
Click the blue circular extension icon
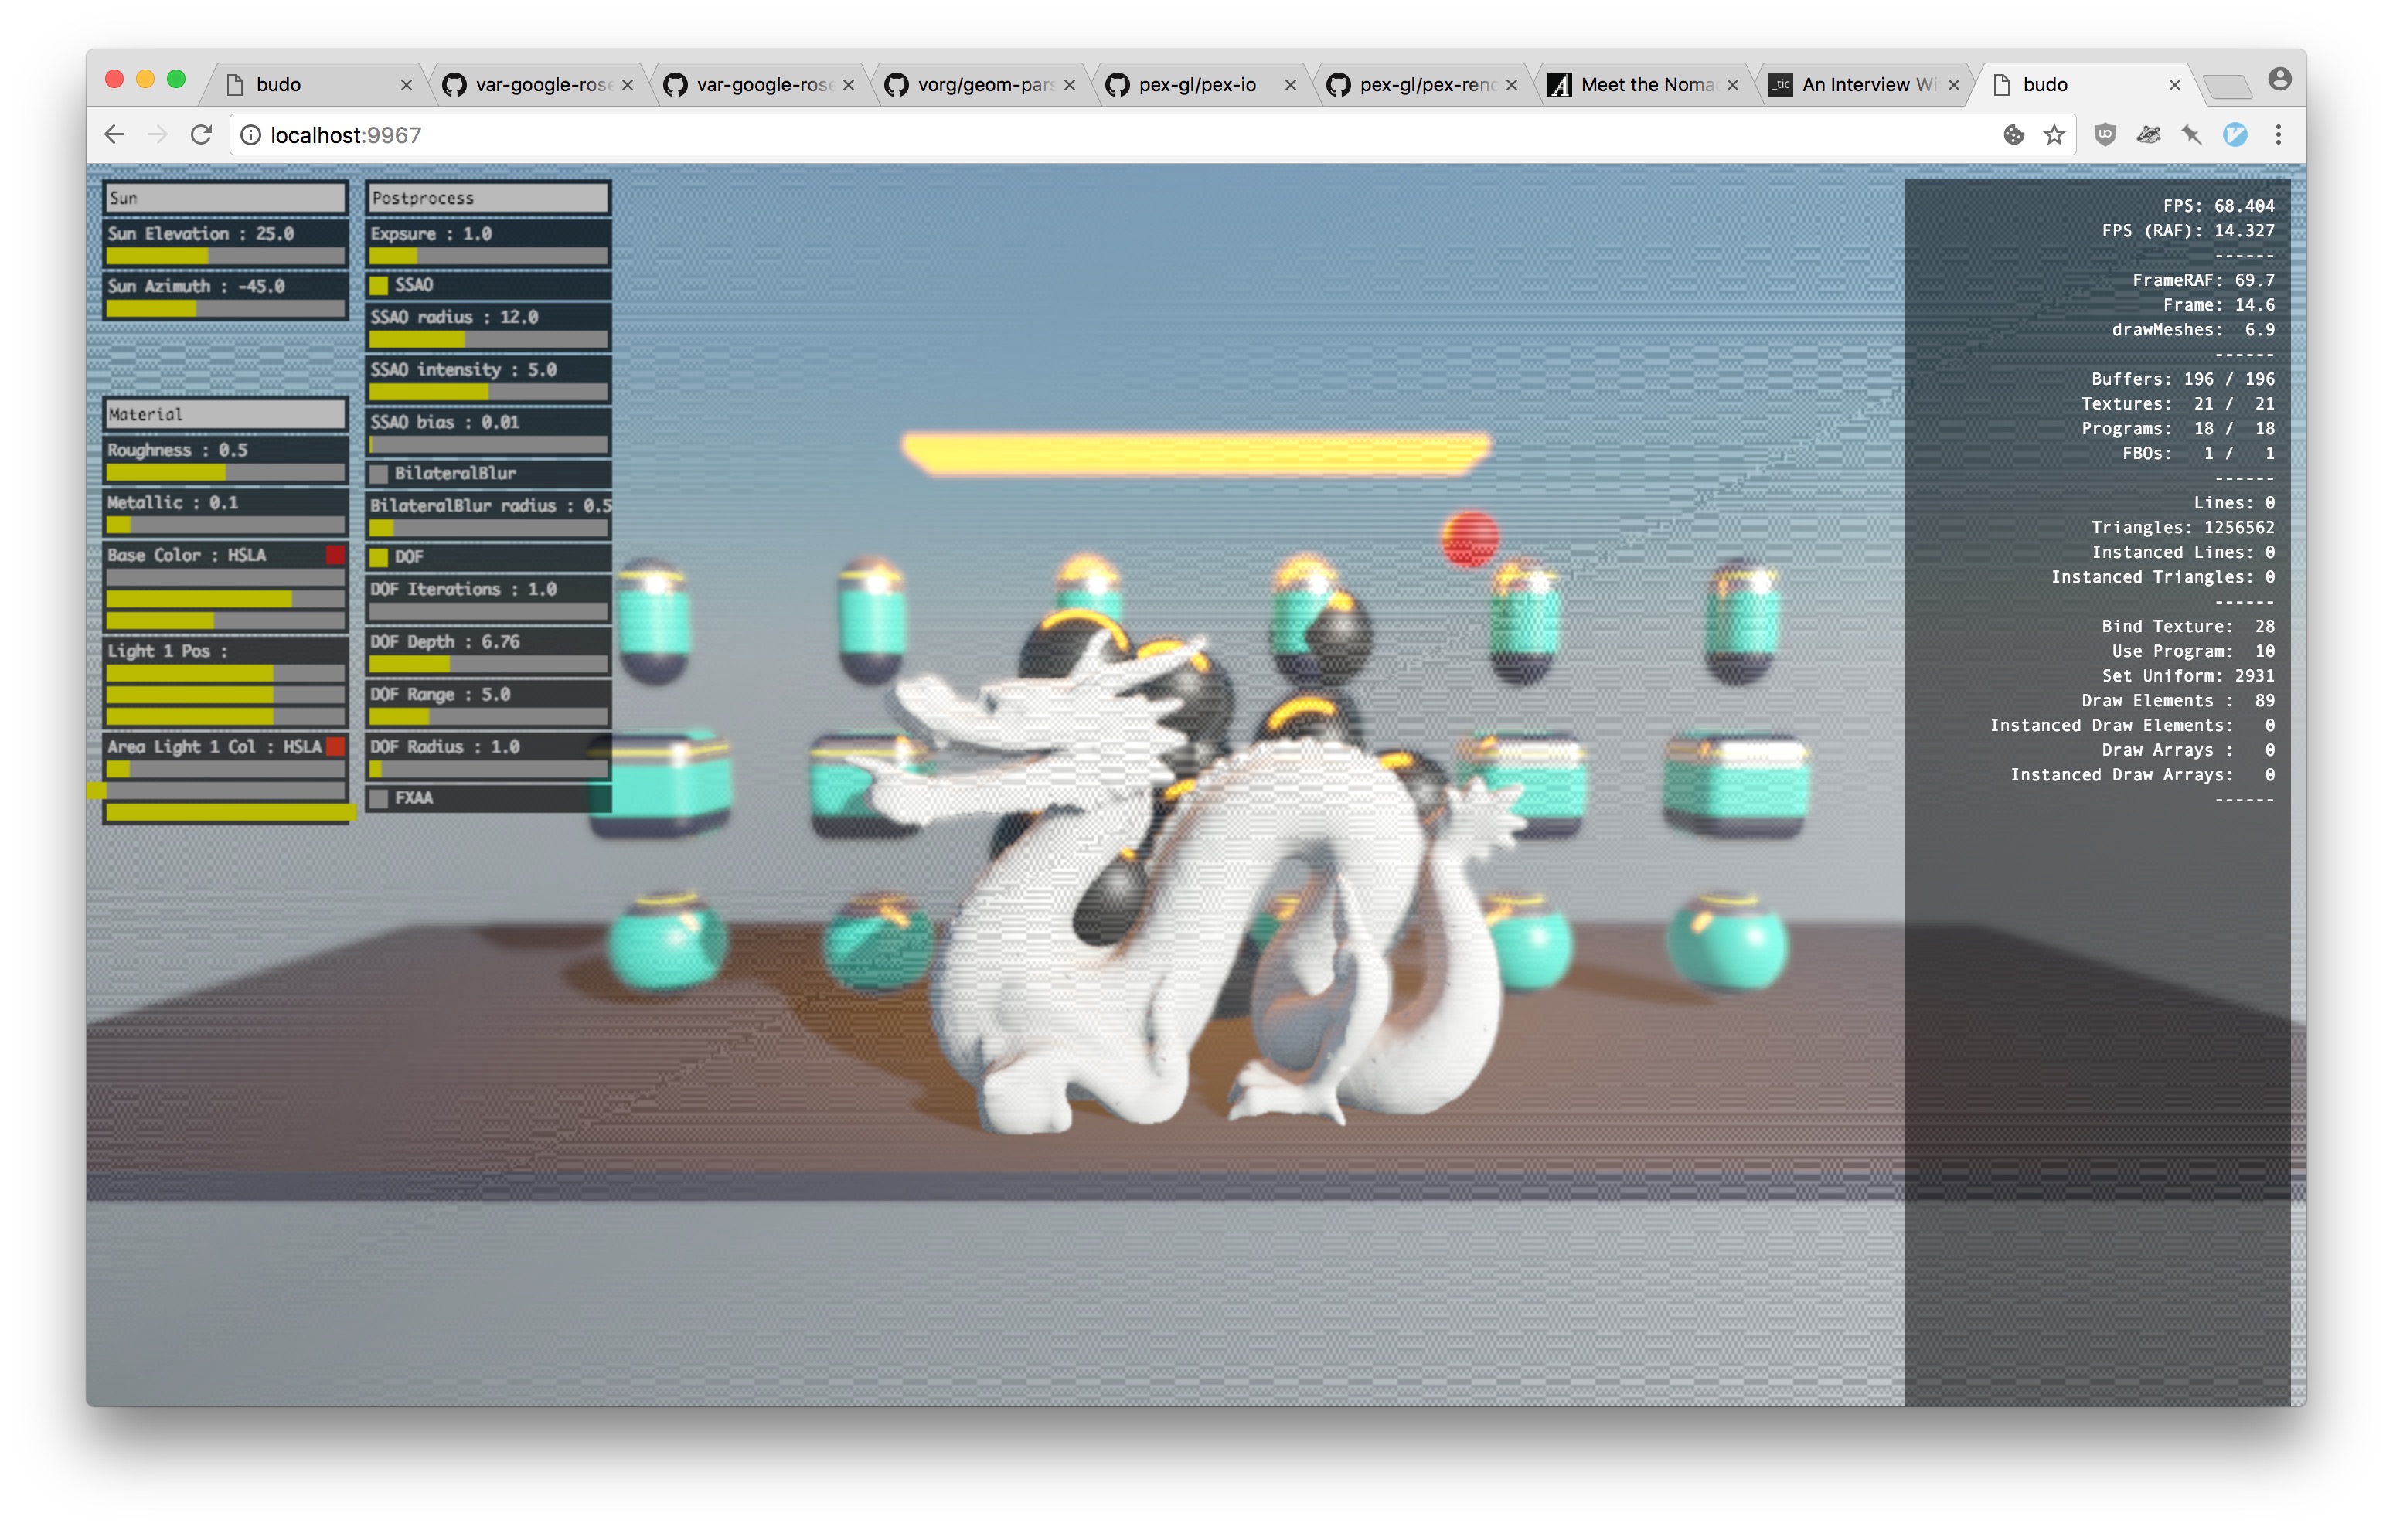point(2235,135)
